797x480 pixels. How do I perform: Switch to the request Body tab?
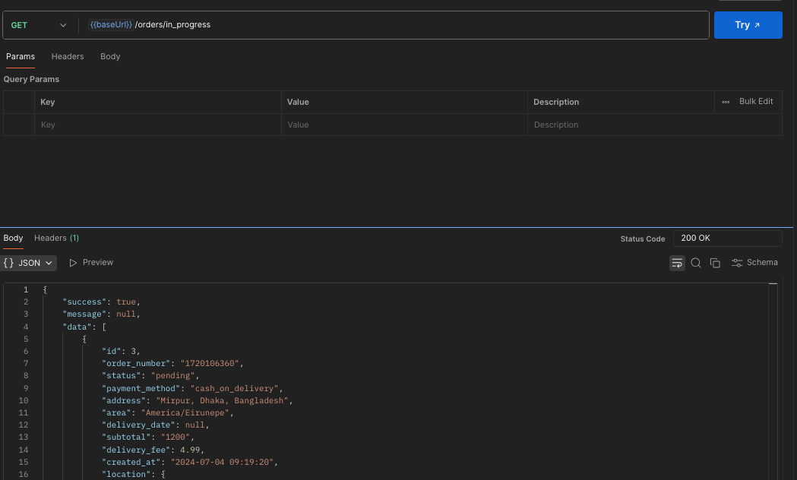pos(110,57)
